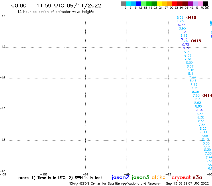
Task: Click the wave height value 8.63
Action: [x=198, y=103]
